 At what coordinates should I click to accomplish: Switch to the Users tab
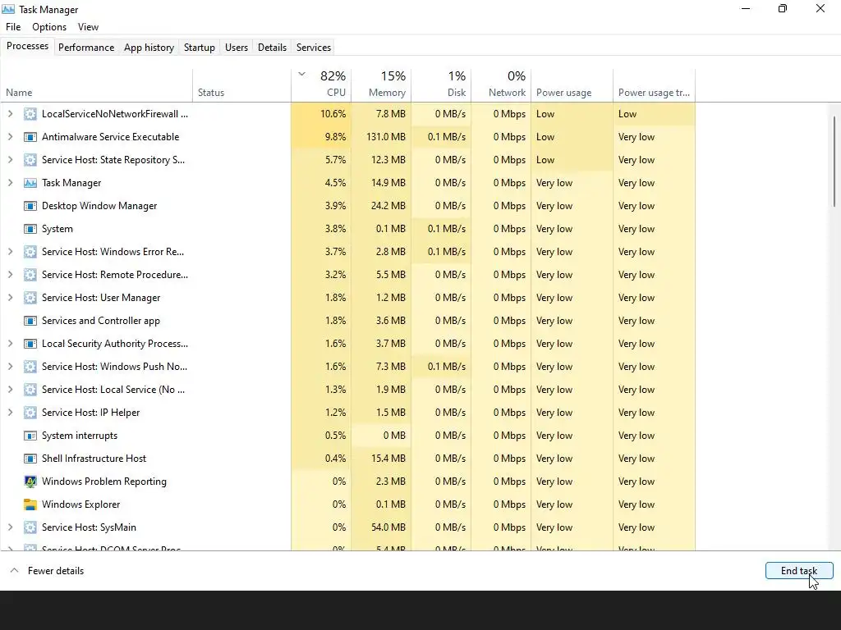[237, 47]
